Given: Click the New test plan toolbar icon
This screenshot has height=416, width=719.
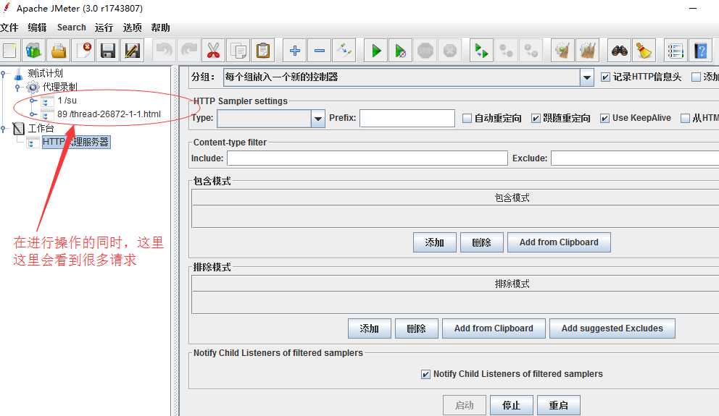Looking at the screenshot, I should [x=9, y=51].
